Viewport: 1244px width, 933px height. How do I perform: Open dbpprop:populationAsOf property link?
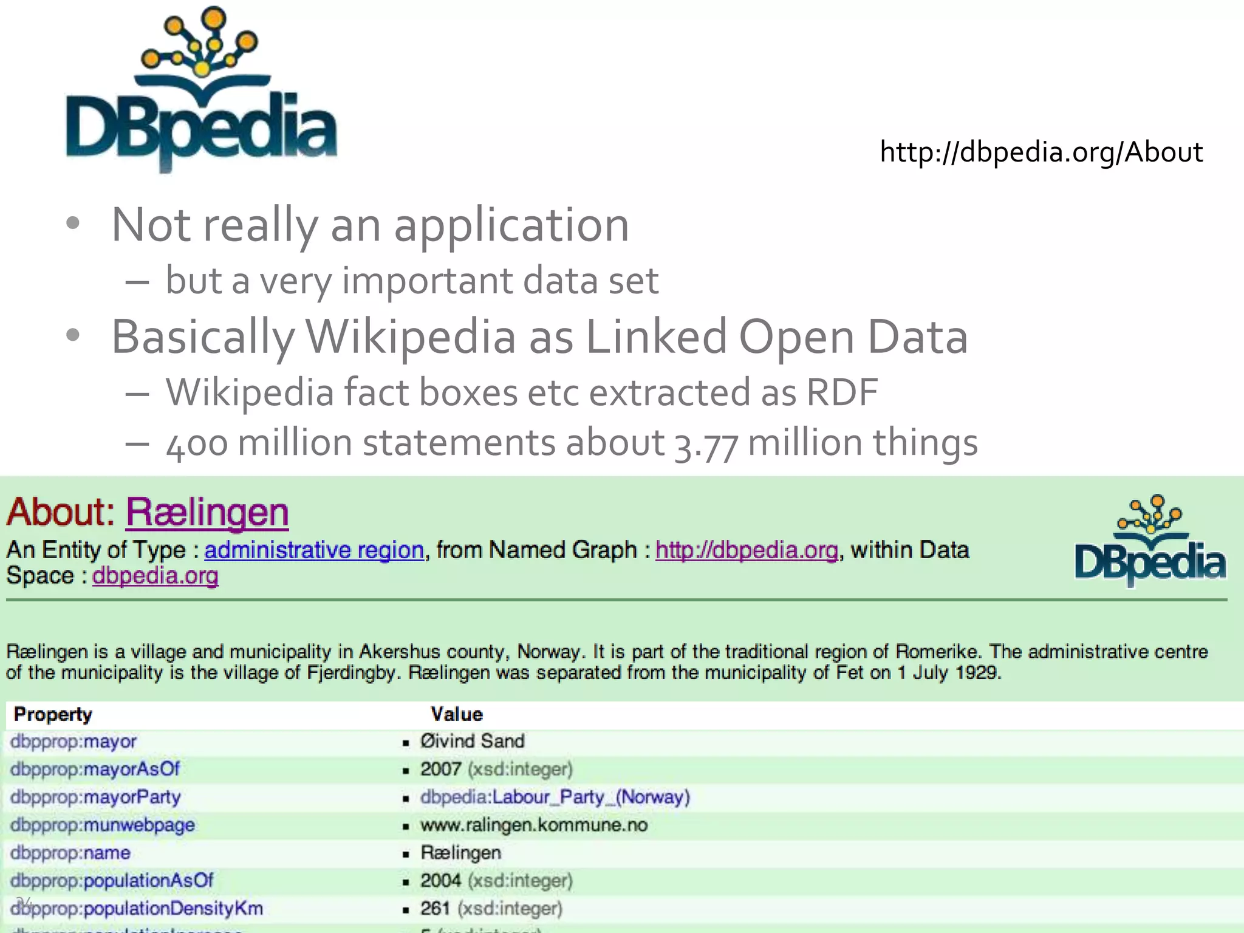[x=112, y=881]
